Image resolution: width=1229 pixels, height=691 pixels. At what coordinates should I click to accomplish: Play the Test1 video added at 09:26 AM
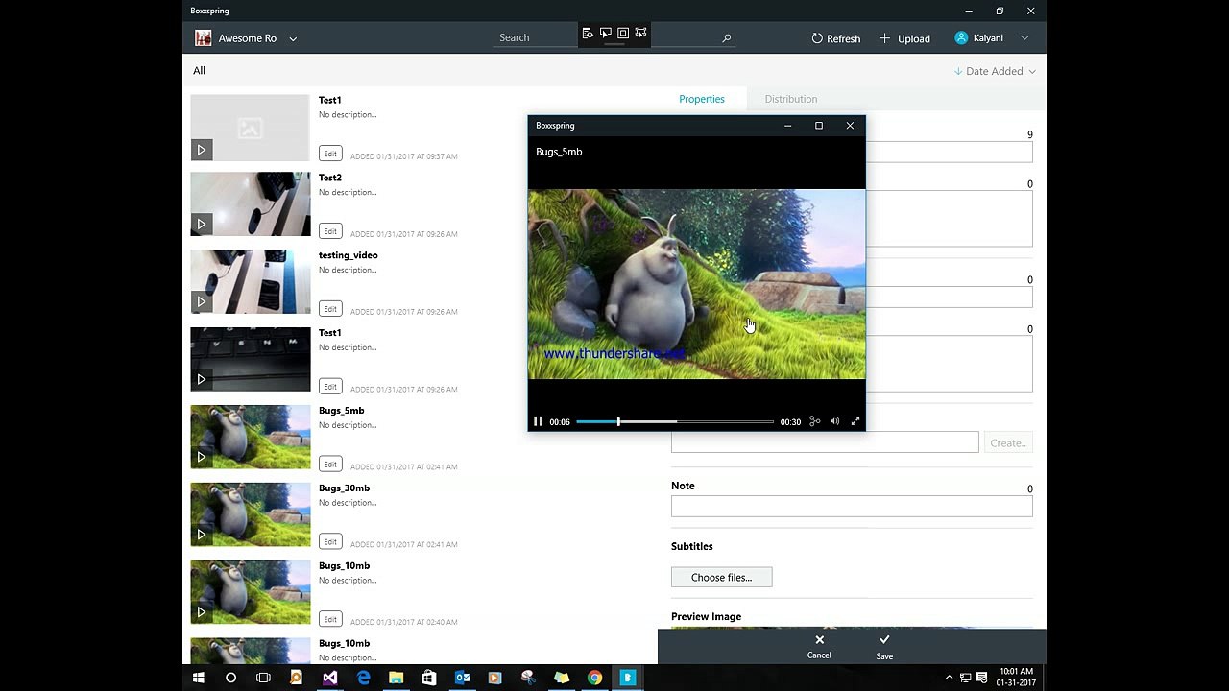[202, 379]
